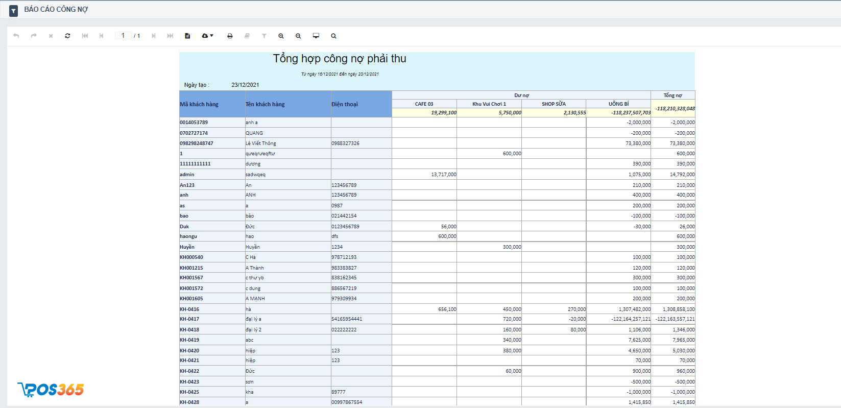This screenshot has height=408, width=841.
Task: Click the Tổng nợ column header
Action: click(x=672, y=95)
